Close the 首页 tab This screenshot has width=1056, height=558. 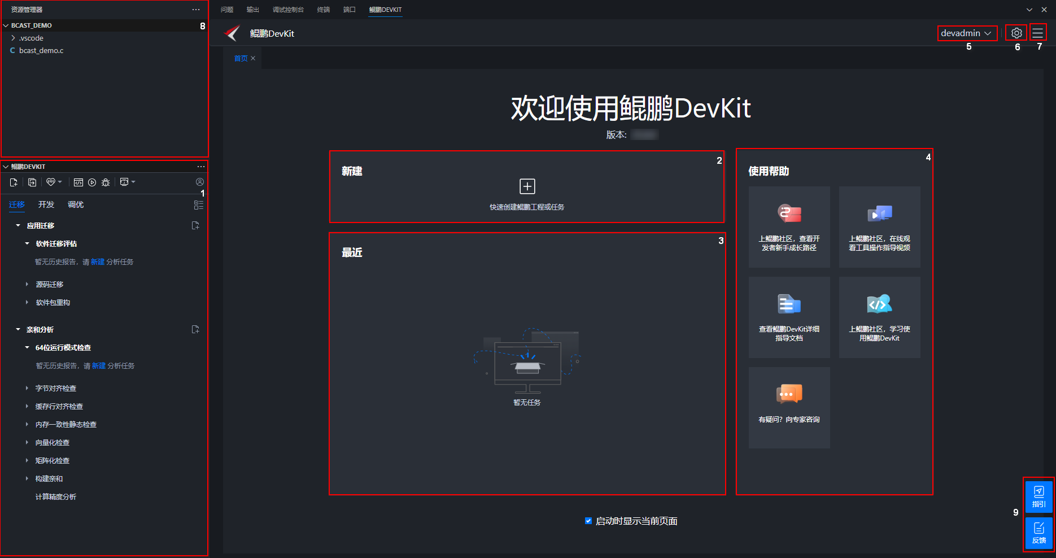pyautogui.click(x=253, y=58)
